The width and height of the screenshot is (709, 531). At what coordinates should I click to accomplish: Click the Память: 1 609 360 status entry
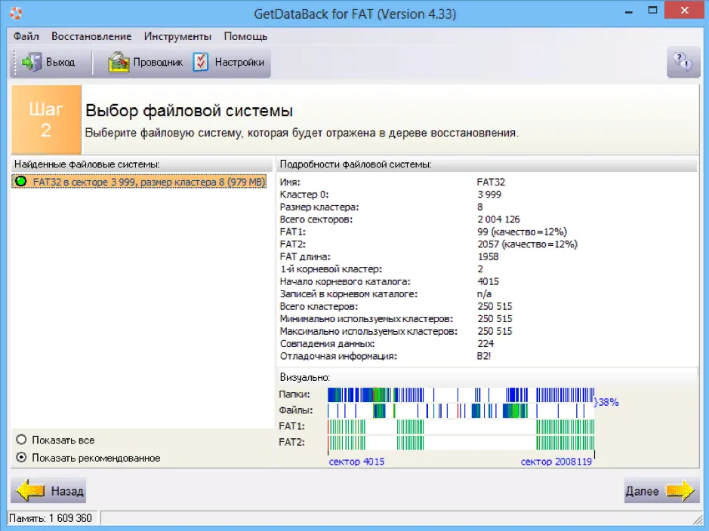click(x=50, y=518)
